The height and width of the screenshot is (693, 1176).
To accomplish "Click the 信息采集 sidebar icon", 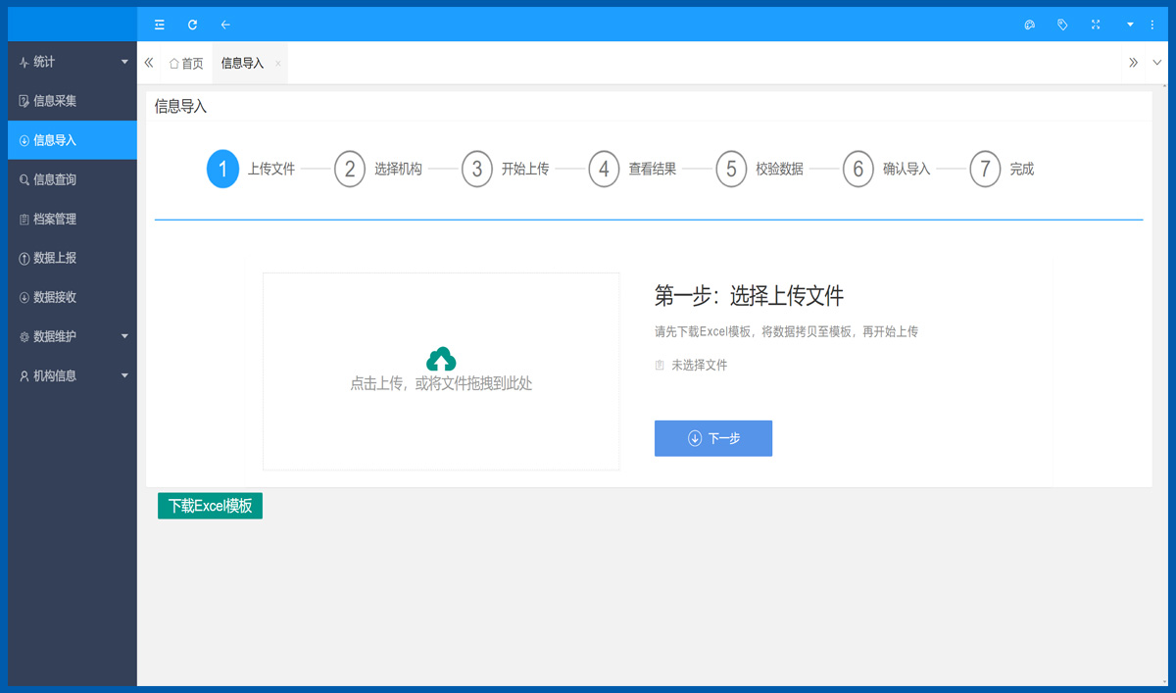I will tap(24, 101).
